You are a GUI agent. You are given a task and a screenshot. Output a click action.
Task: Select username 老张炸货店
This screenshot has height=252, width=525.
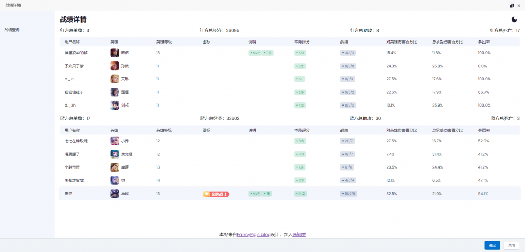tap(74, 180)
